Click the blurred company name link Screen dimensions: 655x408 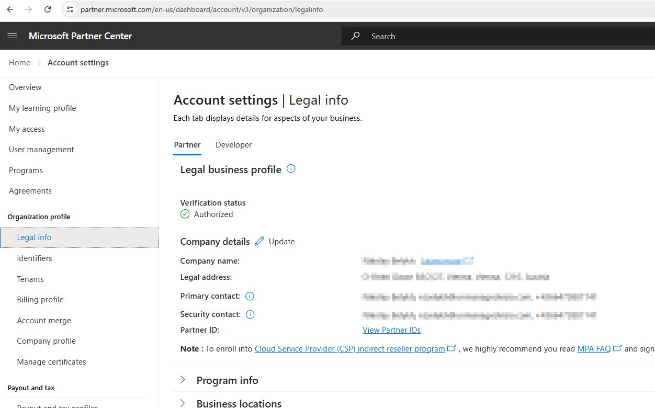(447, 260)
